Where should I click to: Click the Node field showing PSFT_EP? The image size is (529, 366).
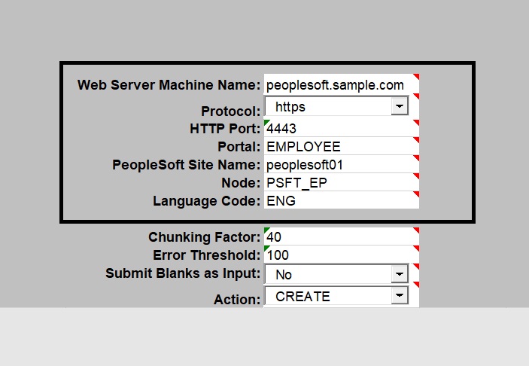tap(342, 183)
